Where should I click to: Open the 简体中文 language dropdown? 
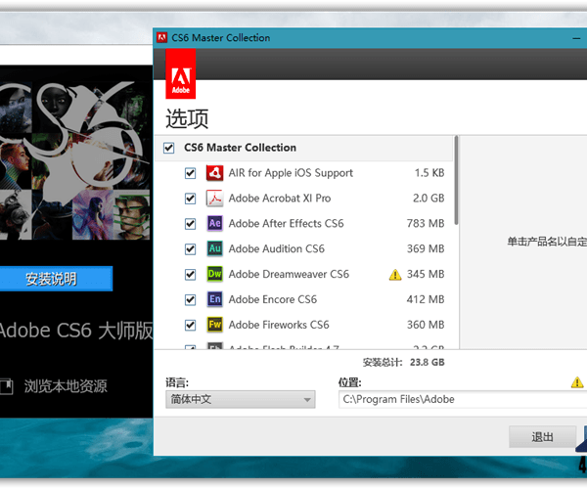coord(240,399)
